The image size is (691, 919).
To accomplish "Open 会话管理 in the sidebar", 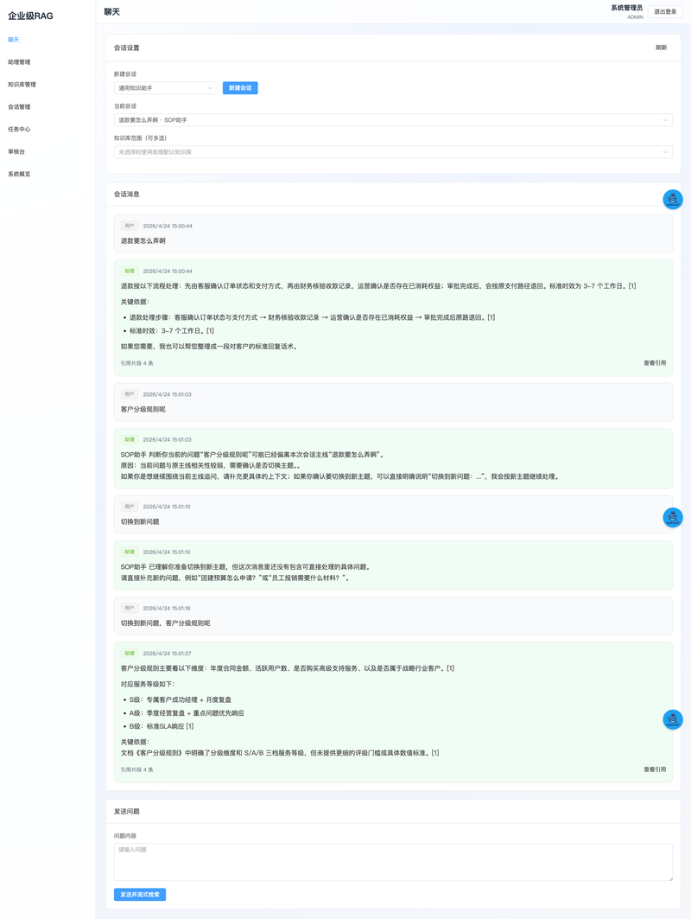I will point(19,106).
